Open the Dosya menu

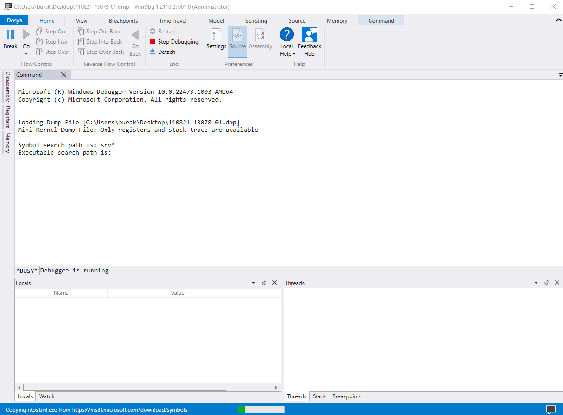pos(14,20)
